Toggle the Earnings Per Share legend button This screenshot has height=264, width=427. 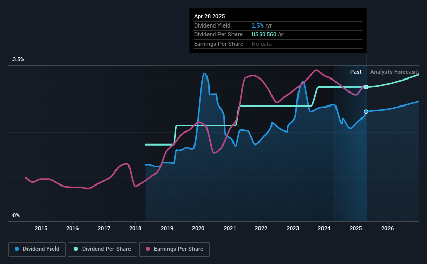174,249
